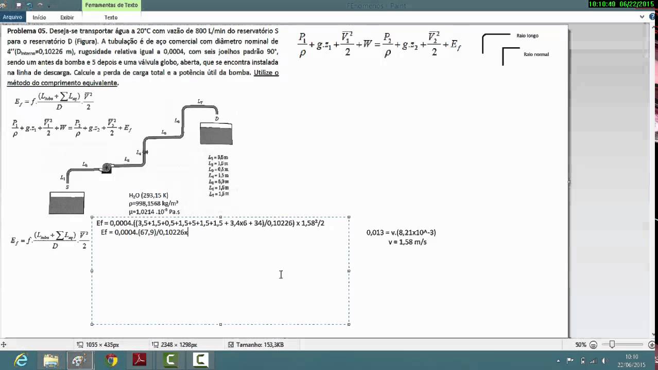Click the text v = 1,58 m/s
Screen dimensions: 658x370
coord(407,242)
